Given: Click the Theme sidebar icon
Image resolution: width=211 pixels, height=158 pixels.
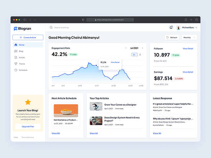Looking at the screenshot, I should pos(16,64).
